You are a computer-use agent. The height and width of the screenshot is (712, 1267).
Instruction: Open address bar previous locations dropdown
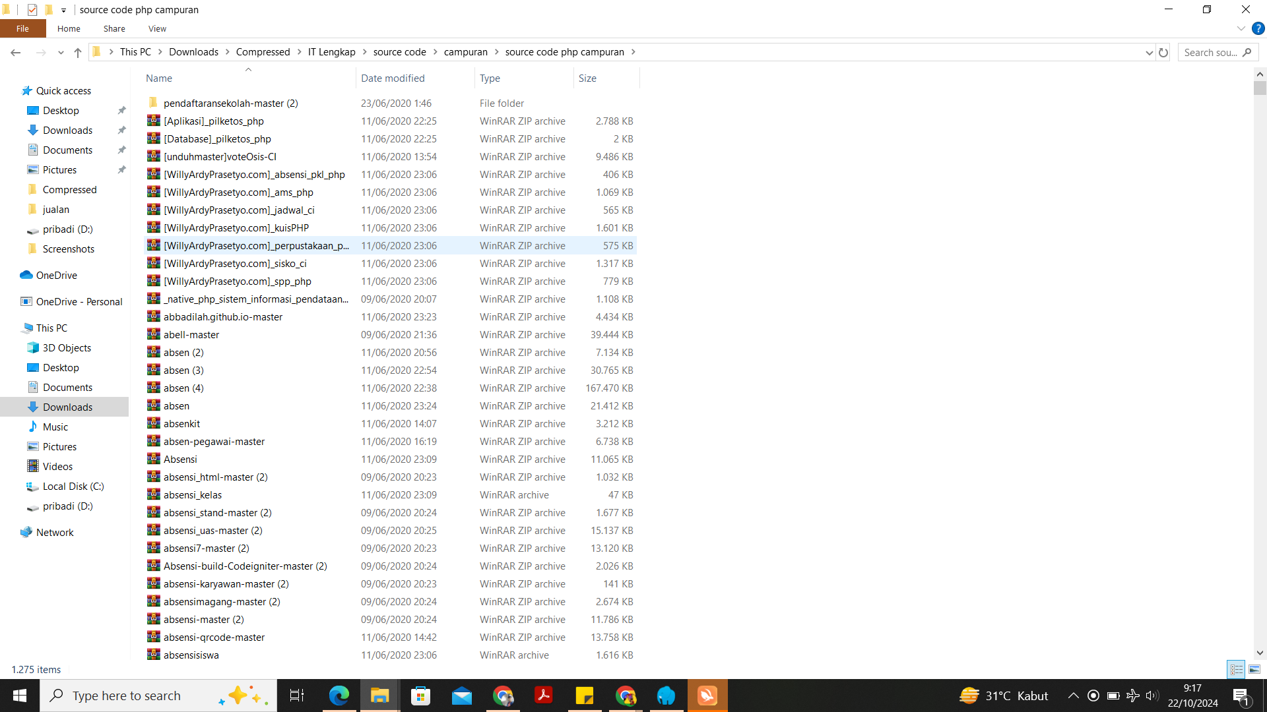tap(1149, 53)
